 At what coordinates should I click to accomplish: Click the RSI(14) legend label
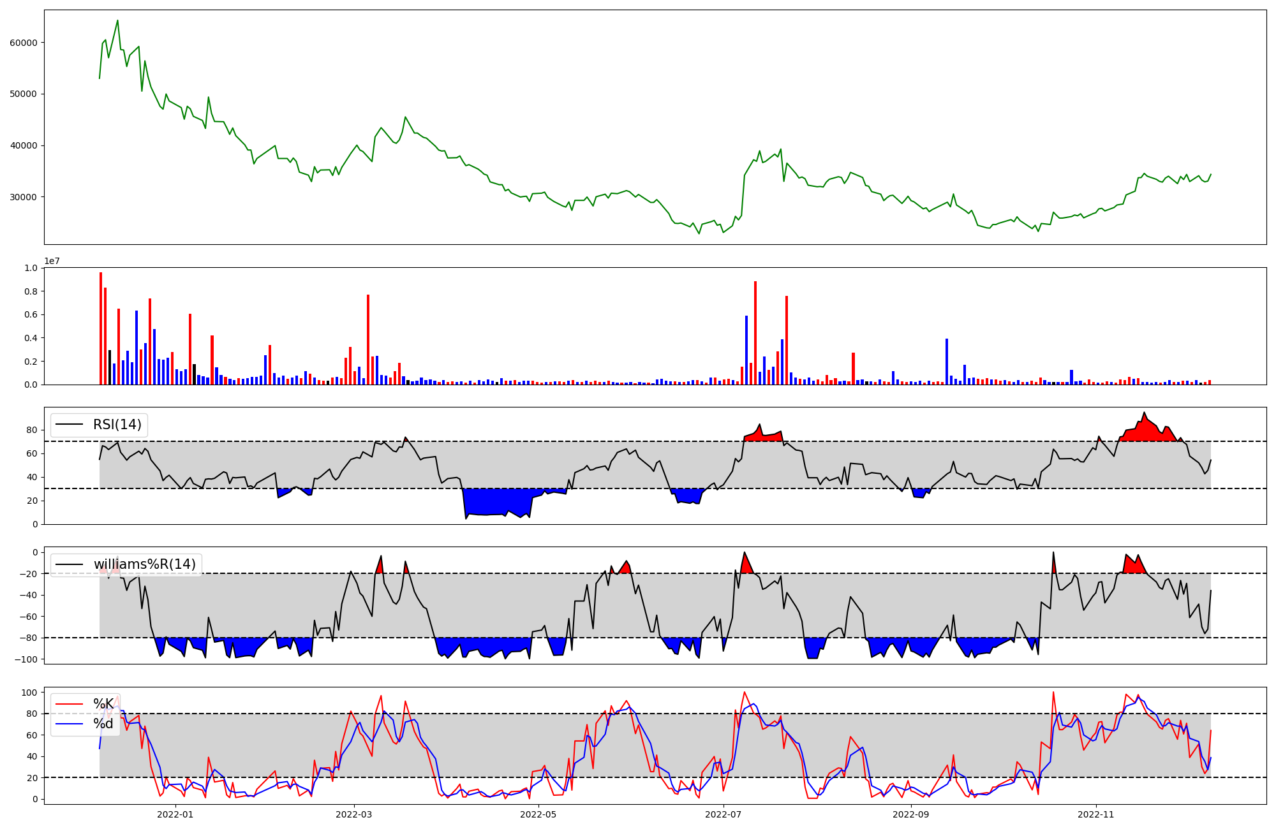pos(117,425)
